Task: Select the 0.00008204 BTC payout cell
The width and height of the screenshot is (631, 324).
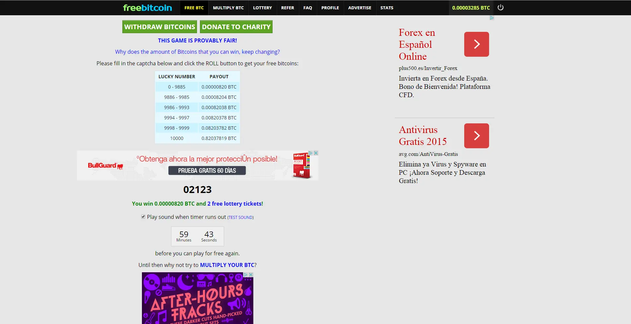Action: click(x=219, y=97)
